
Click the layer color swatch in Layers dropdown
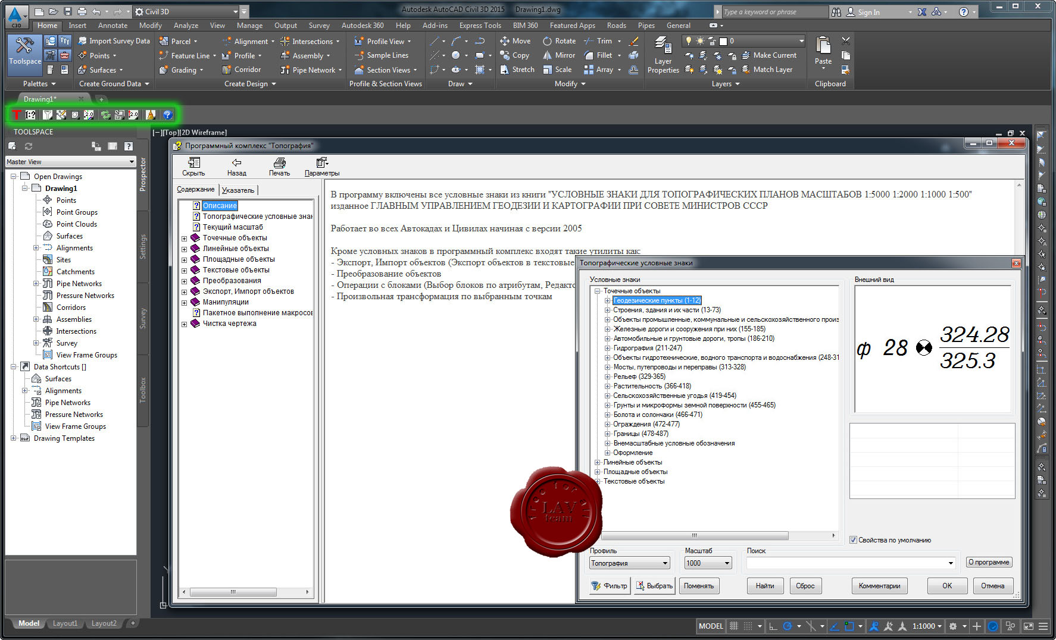723,41
